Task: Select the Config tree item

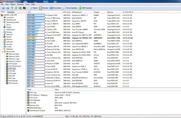Action: coord(9,46)
